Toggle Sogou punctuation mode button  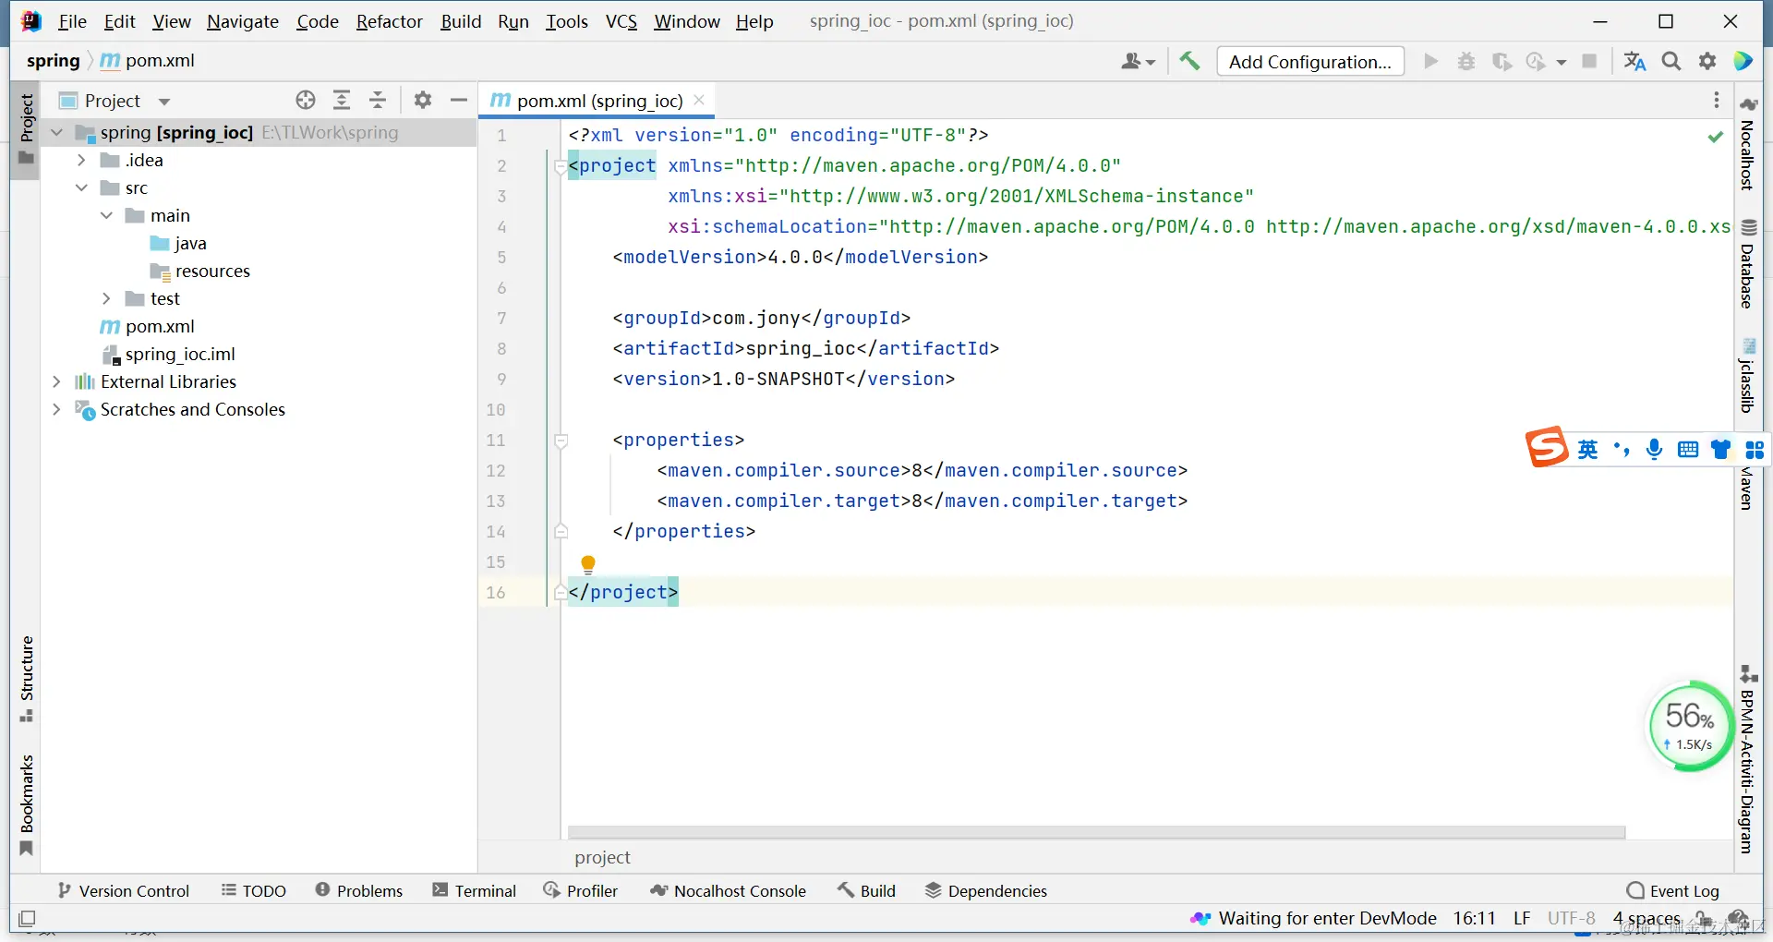(1621, 449)
